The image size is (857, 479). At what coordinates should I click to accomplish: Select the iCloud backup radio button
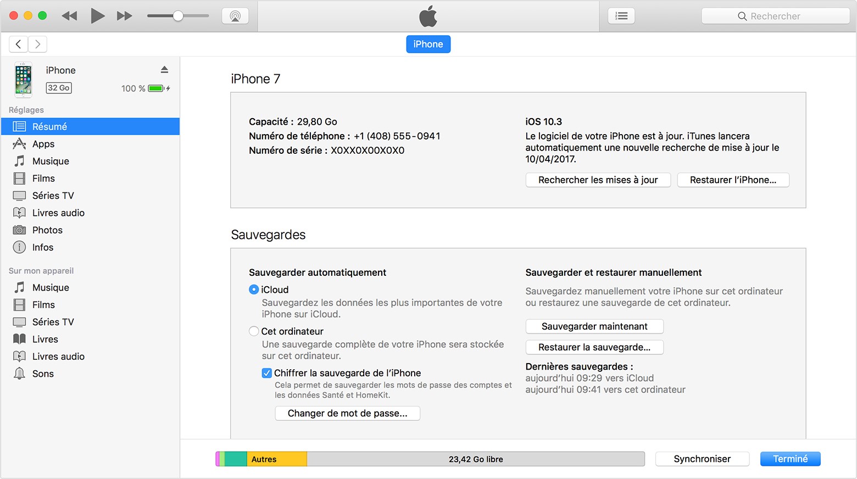click(x=254, y=289)
